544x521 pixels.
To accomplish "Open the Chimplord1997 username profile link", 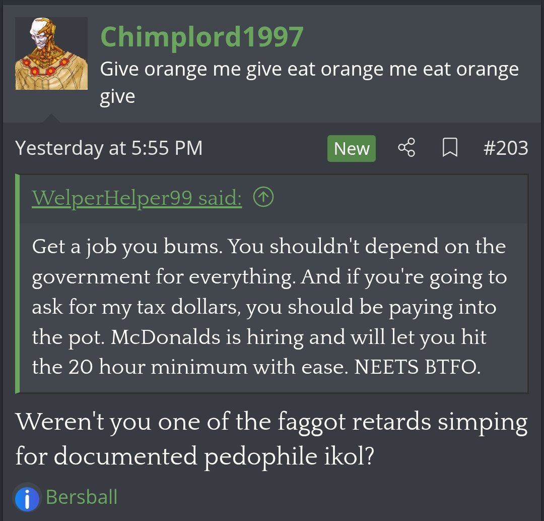I will (202, 36).
